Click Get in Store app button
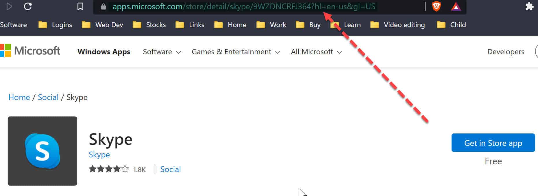This screenshot has height=196, width=538. tap(493, 143)
